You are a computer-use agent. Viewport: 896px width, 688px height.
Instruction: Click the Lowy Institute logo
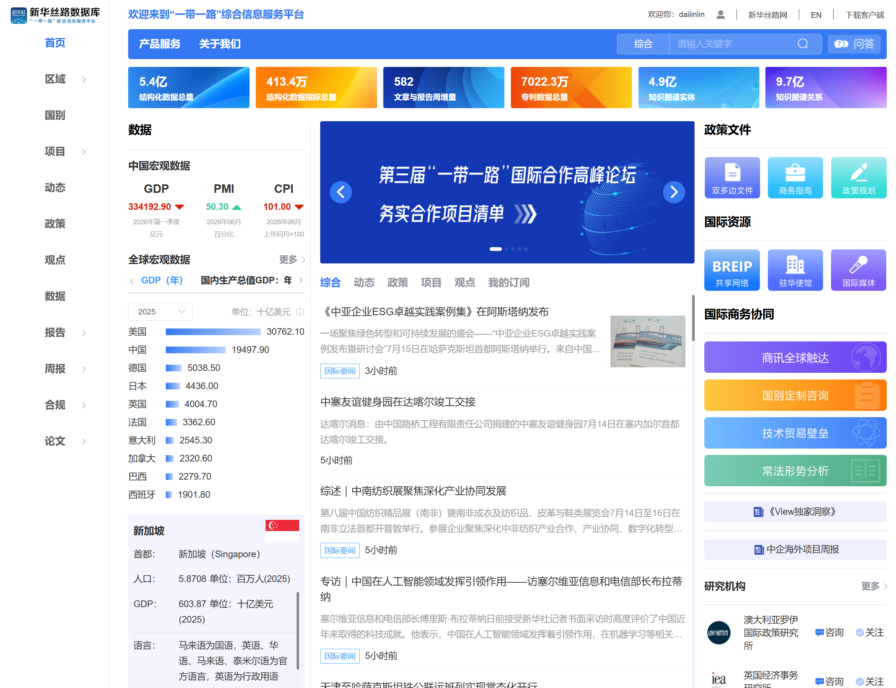[718, 633]
